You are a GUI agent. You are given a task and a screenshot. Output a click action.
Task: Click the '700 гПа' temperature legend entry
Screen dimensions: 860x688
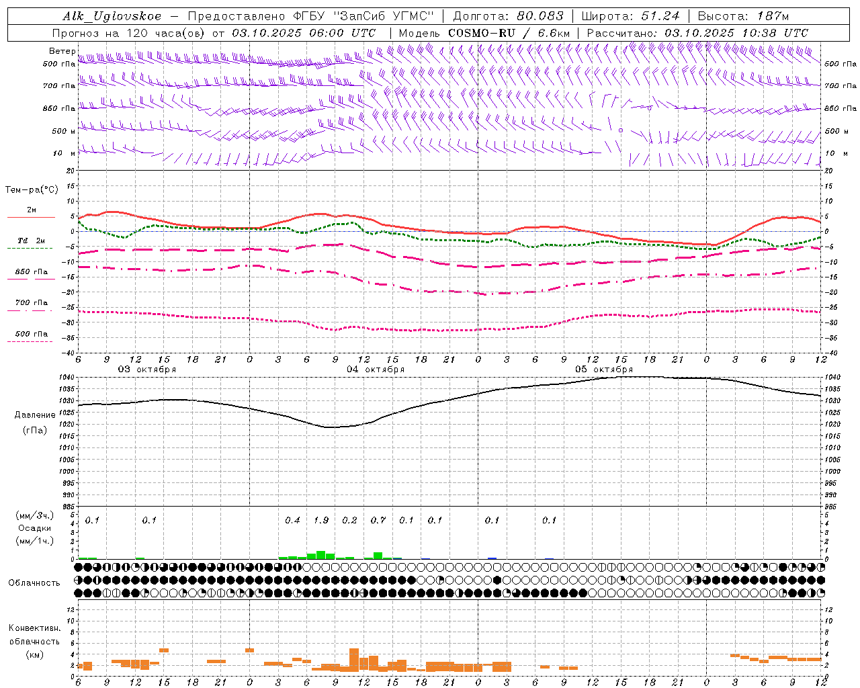32,303
